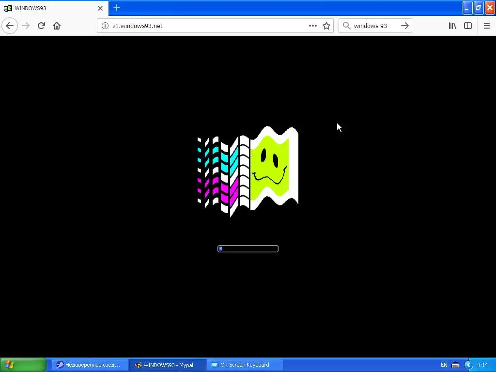Open the Library bookmarks icon
This screenshot has width=496, height=372.
pyautogui.click(x=452, y=26)
